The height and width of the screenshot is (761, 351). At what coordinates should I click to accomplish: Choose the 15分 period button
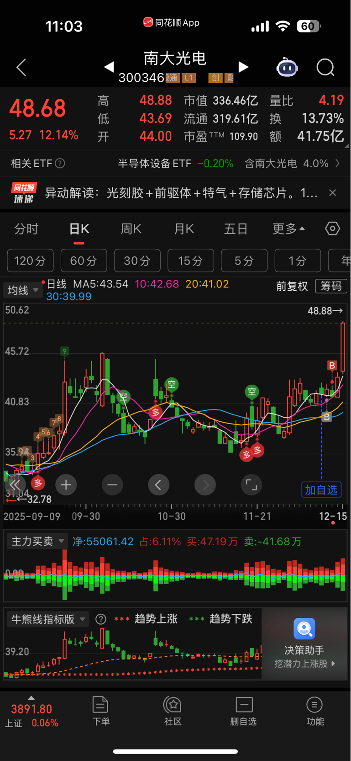point(190,261)
